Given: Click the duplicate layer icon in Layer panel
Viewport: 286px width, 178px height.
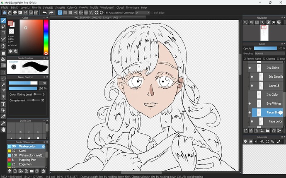Looking at the screenshot, I should [274, 131].
